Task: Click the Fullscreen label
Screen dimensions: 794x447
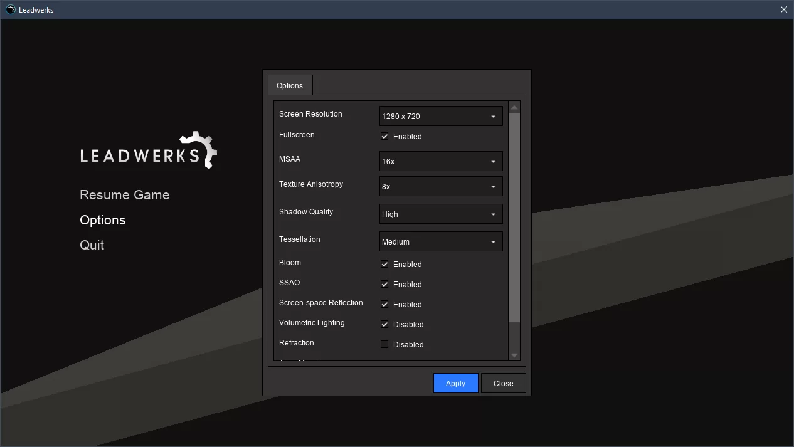Action: [297, 135]
